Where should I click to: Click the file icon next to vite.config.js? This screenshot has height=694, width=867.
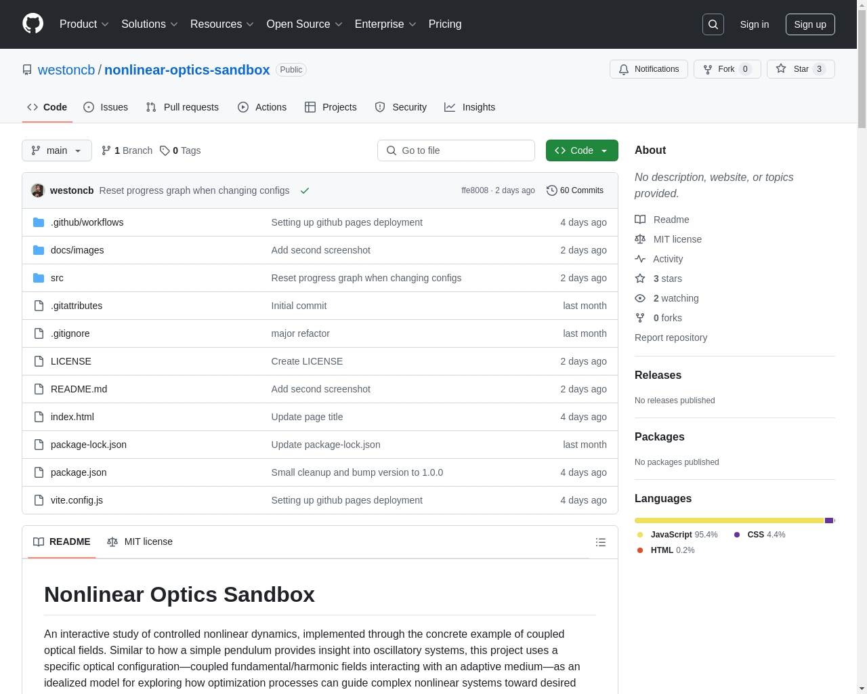pos(39,500)
